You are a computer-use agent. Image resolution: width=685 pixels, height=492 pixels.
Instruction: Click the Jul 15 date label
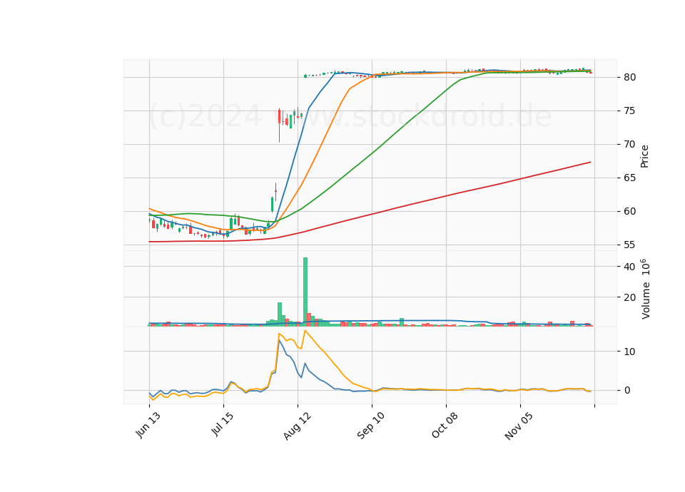[223, 424]
